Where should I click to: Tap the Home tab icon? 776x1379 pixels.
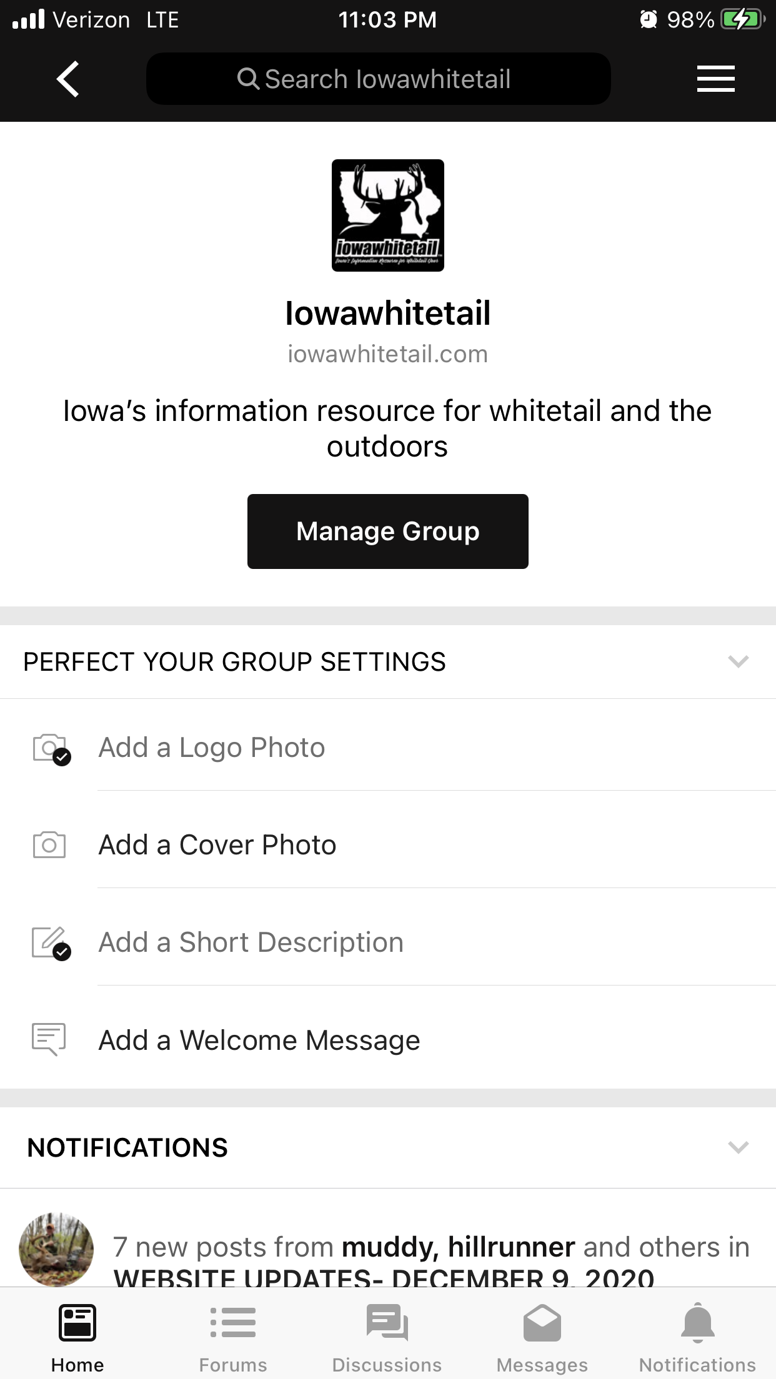pos(77,1323)
